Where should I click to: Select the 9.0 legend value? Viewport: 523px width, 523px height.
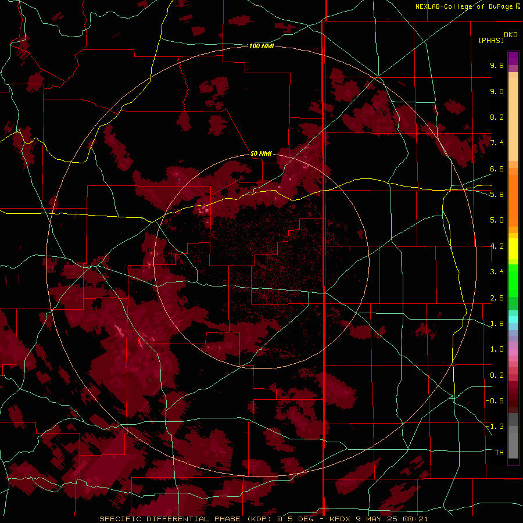point(497,91)
